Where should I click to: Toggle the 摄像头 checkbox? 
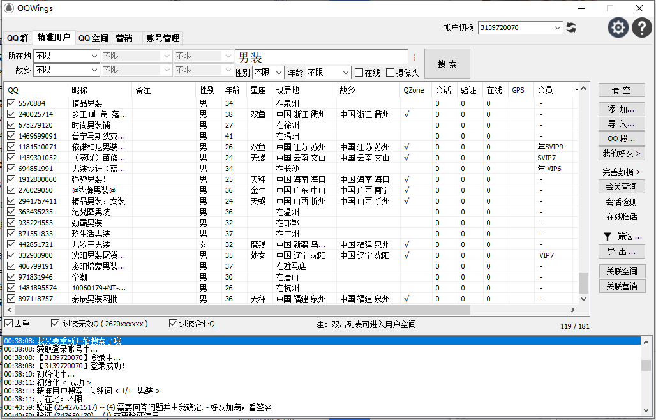(x=390, y=72)
